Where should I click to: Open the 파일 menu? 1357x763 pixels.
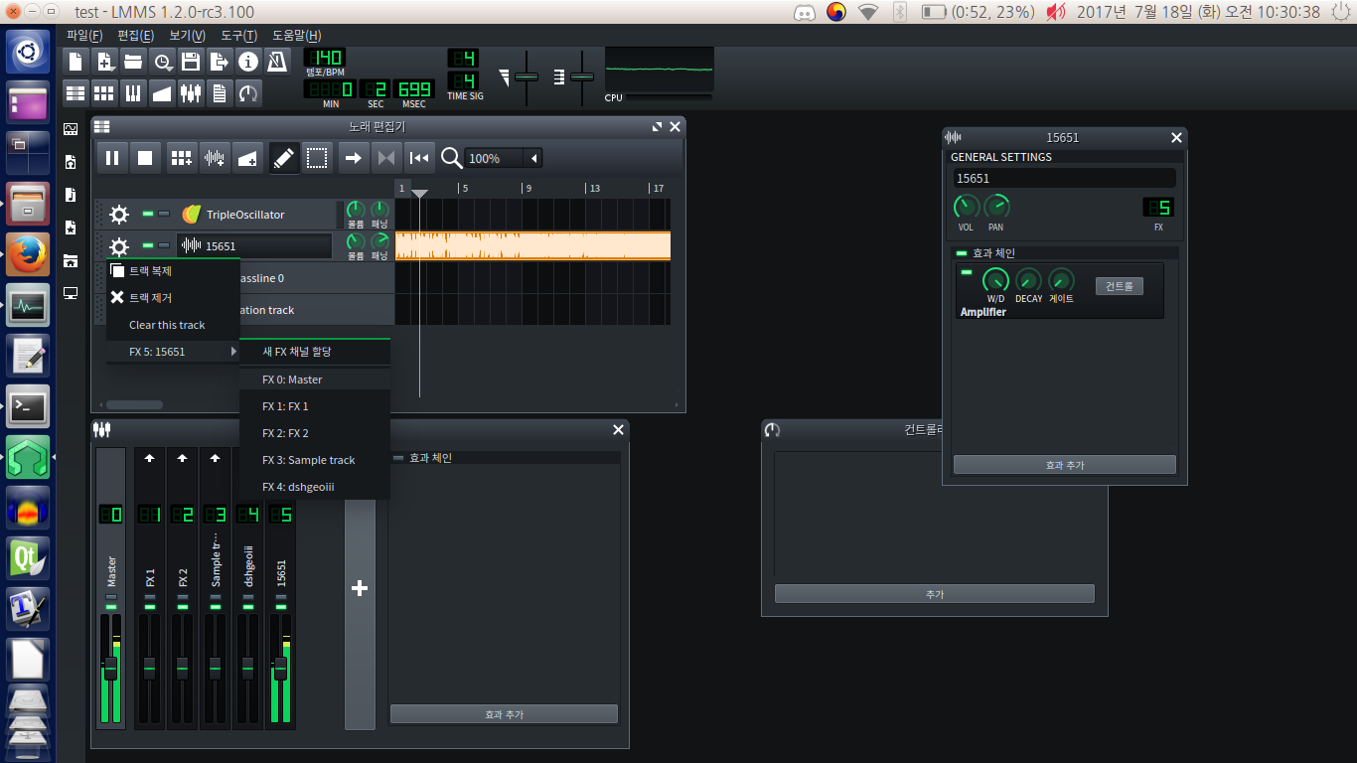pos(84,35)
